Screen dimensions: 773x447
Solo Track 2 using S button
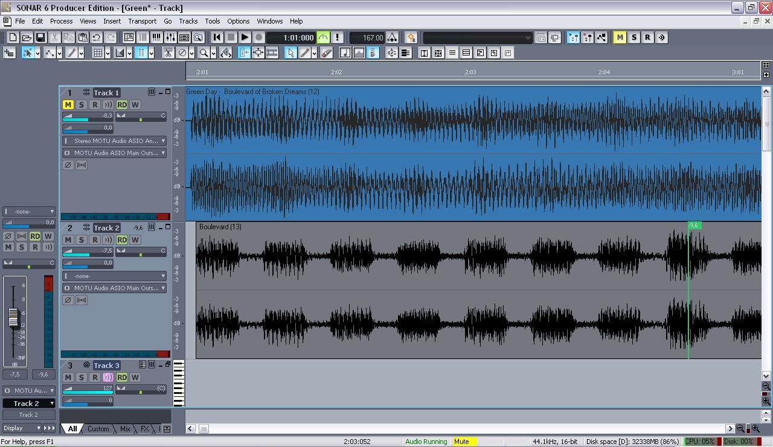(82, 239)
